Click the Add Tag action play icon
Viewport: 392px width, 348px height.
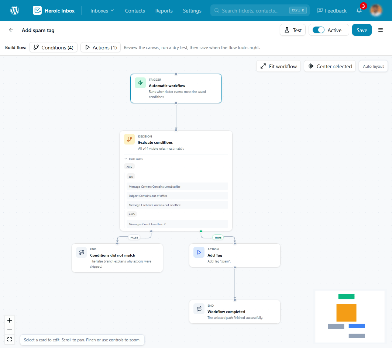click(199, 253)
